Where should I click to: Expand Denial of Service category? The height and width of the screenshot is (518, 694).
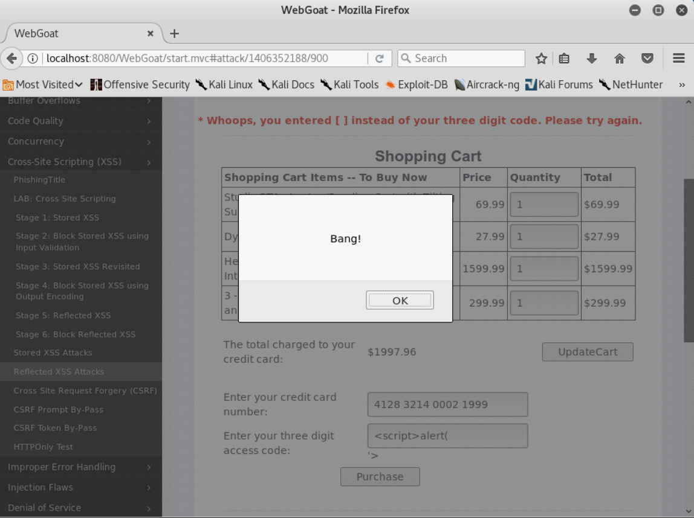click(80, 507)
